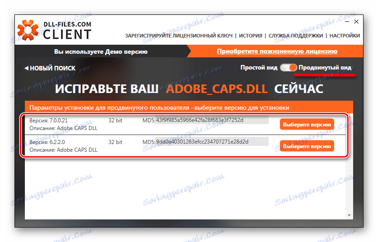Open the ИСТОРИЯ menu item
The image size is (378, 242).
point(250,36)
